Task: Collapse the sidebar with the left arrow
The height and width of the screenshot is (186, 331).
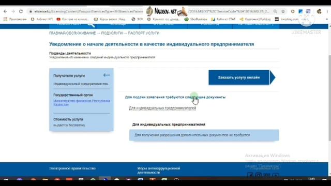Action: point(107,75)
